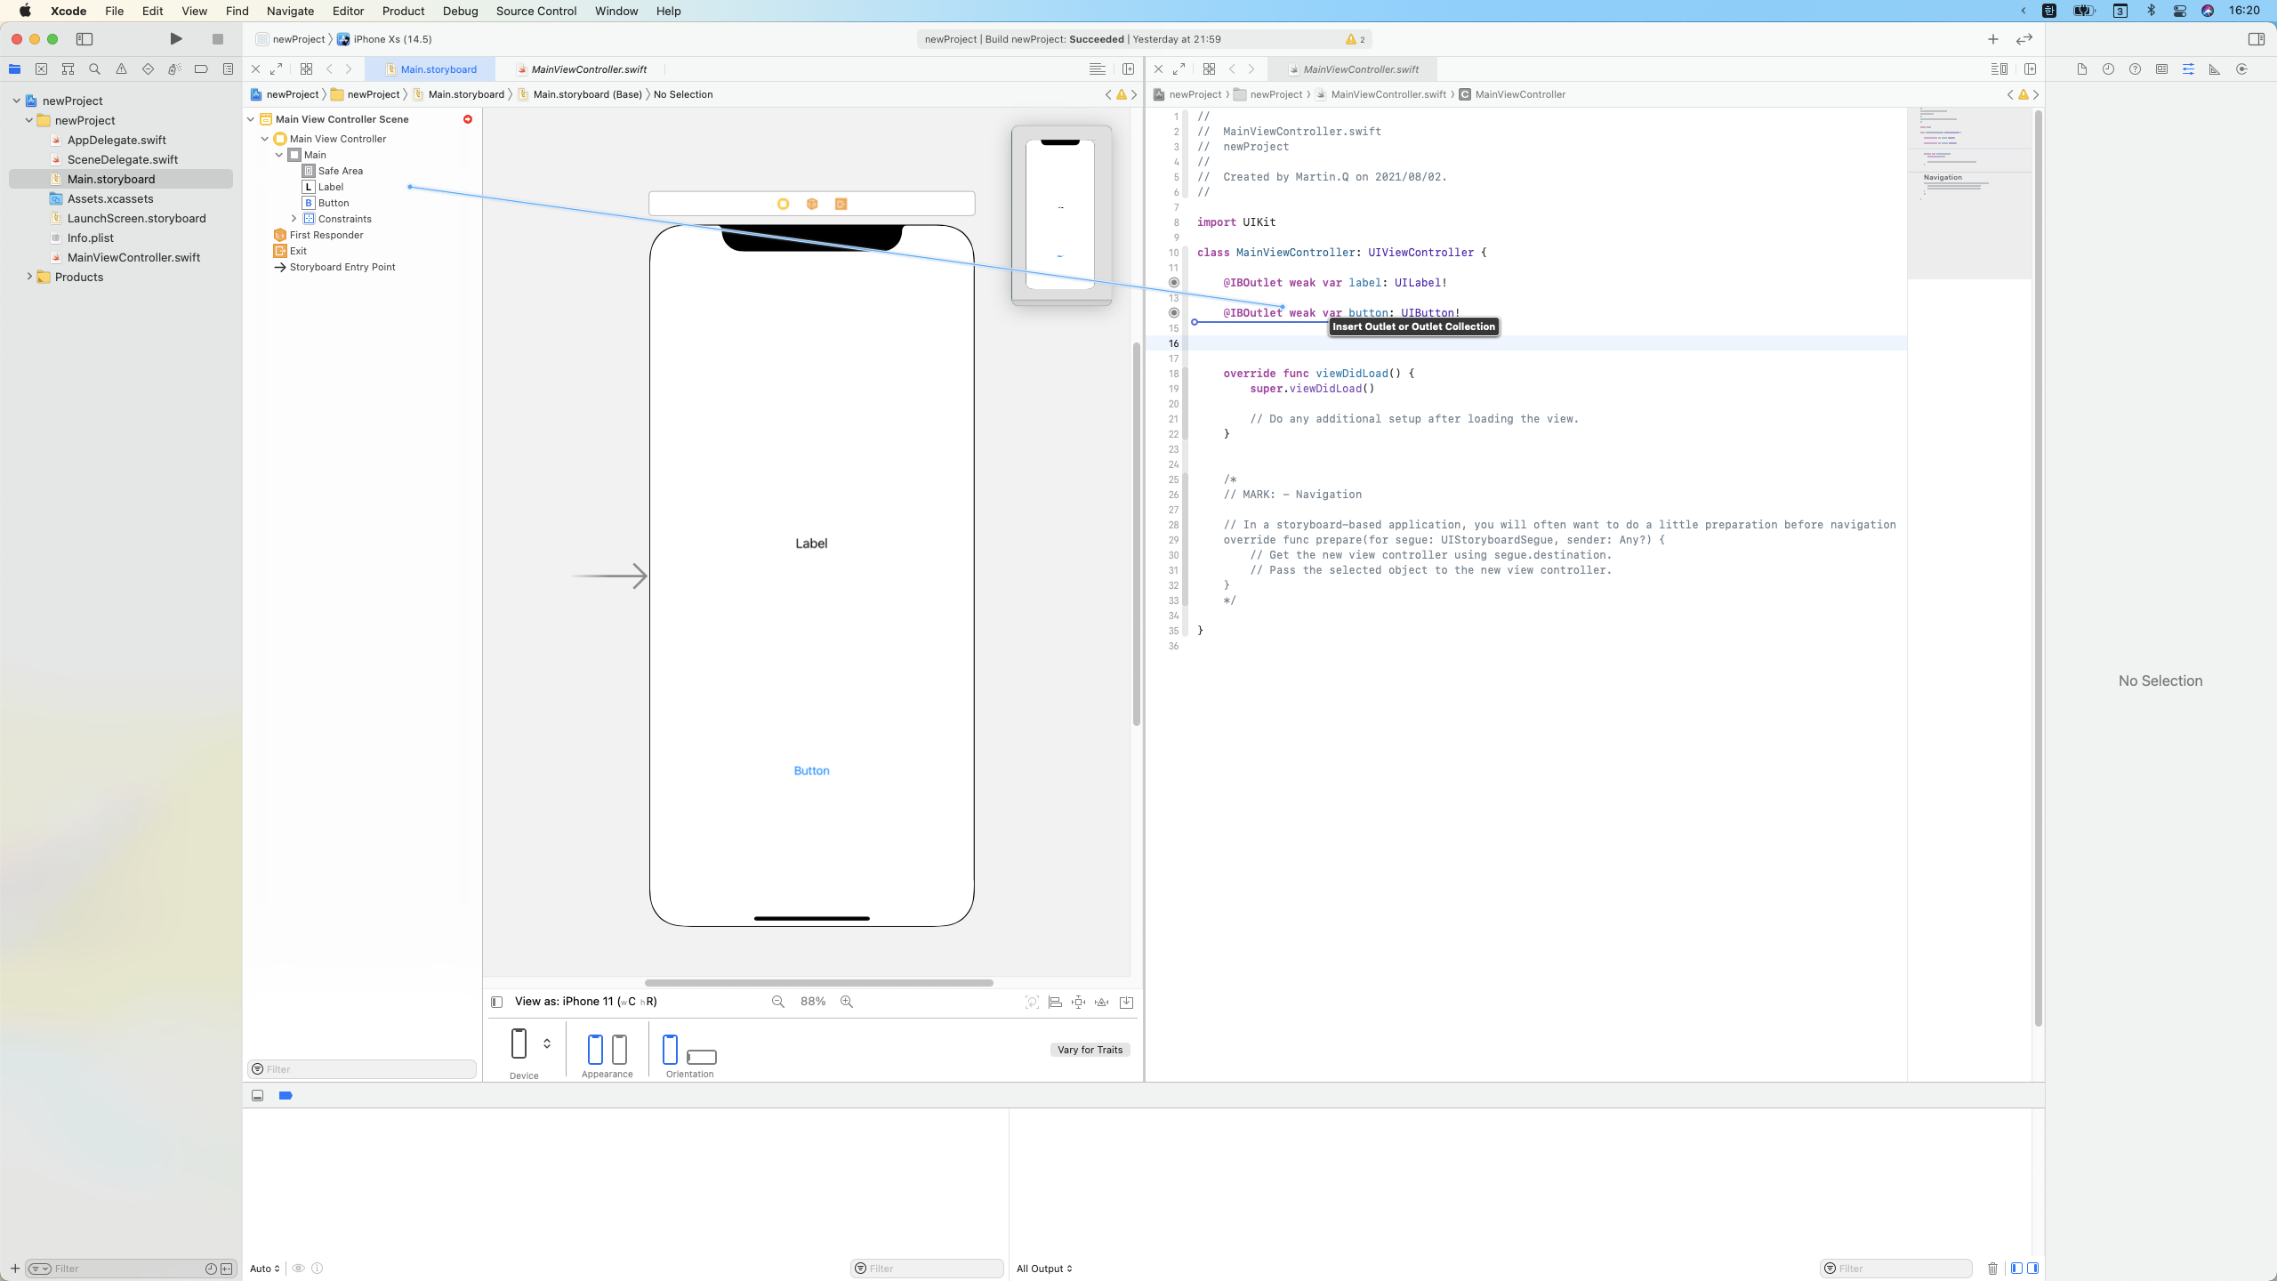Click the Vary for Traits button
Image resolution: width=2277 pixels, height=1281 pixels.
(1090, 1050)
